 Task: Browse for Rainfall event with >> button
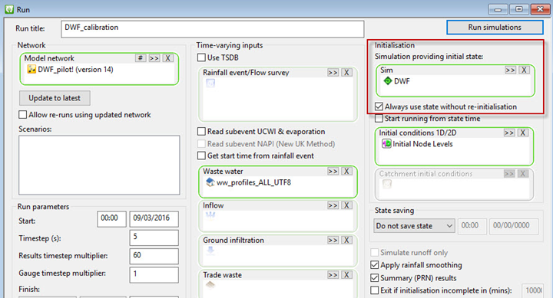point(333,73)
